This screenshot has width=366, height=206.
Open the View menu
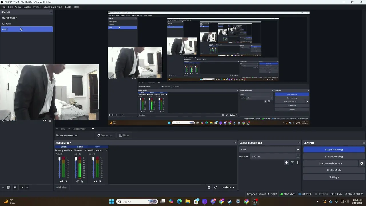[x=18, y=7]
